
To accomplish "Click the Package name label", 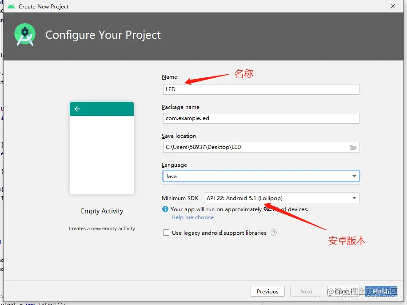I will (180, 107).
